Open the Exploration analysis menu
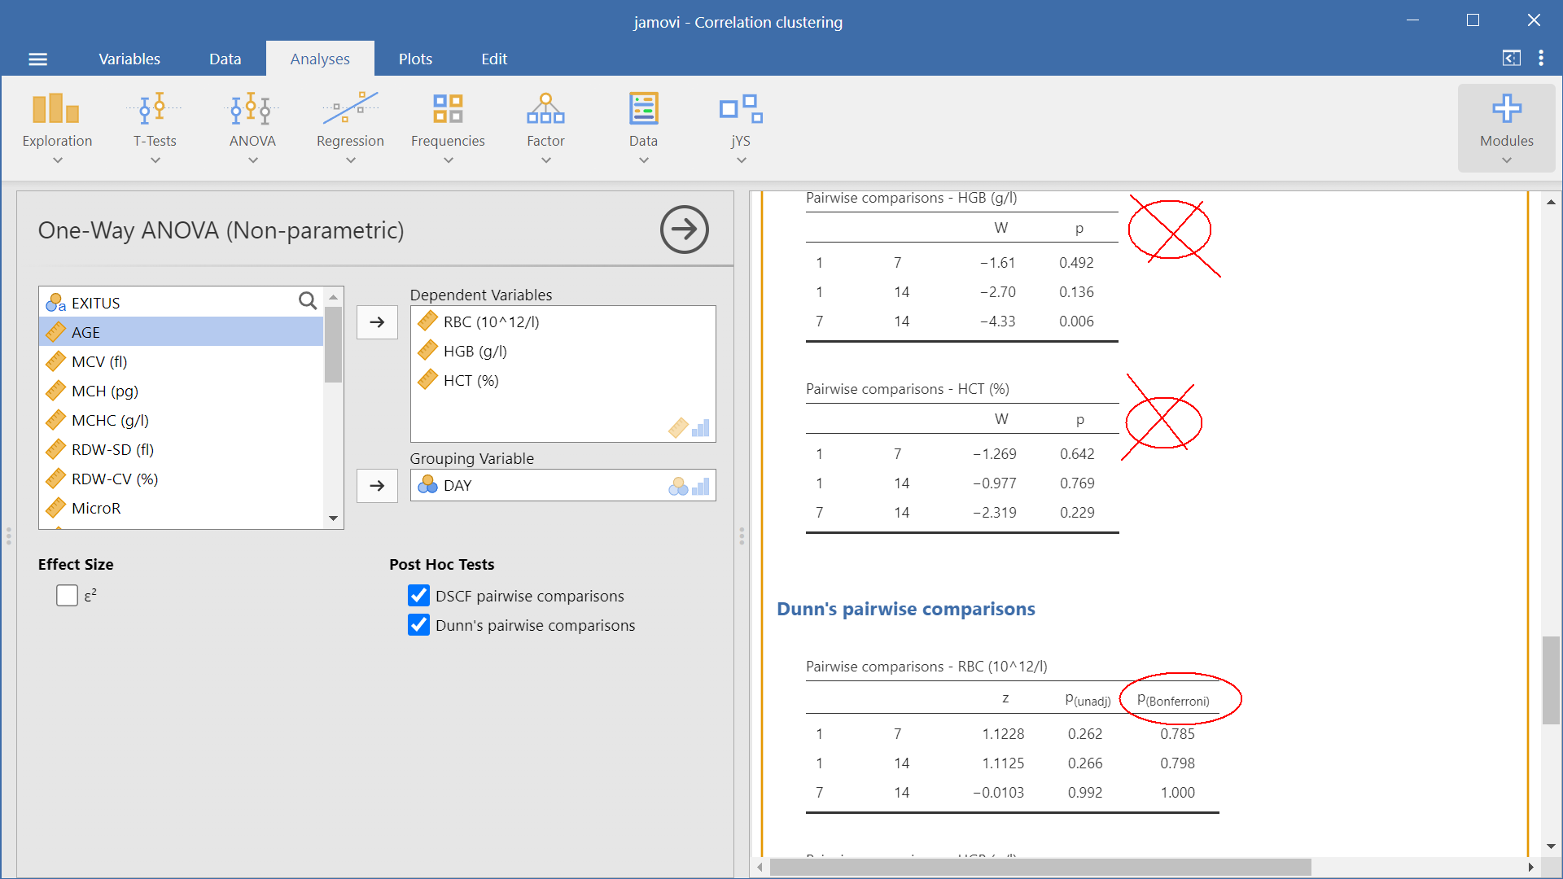Viewport: 1563px width, 879px height. coord(57,126)
